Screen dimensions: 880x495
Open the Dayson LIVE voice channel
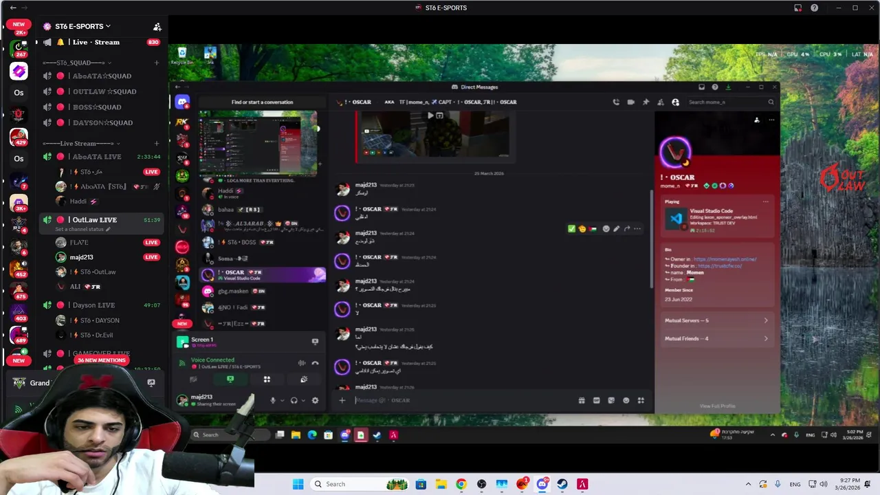point(102,305)
